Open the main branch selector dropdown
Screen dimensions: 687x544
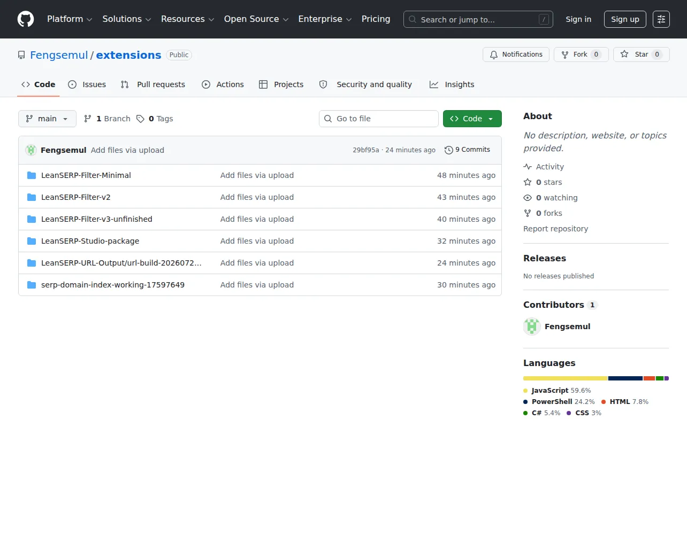pyautogui.click(x=47, y=119)
